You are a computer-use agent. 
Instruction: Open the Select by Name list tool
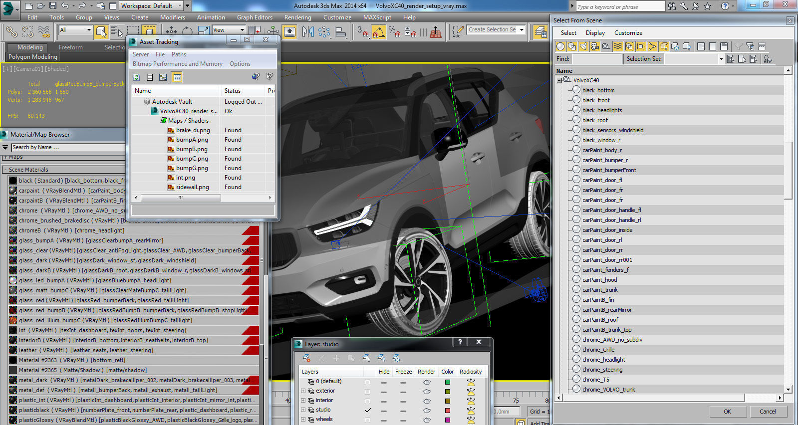click(x=117, y=31)
